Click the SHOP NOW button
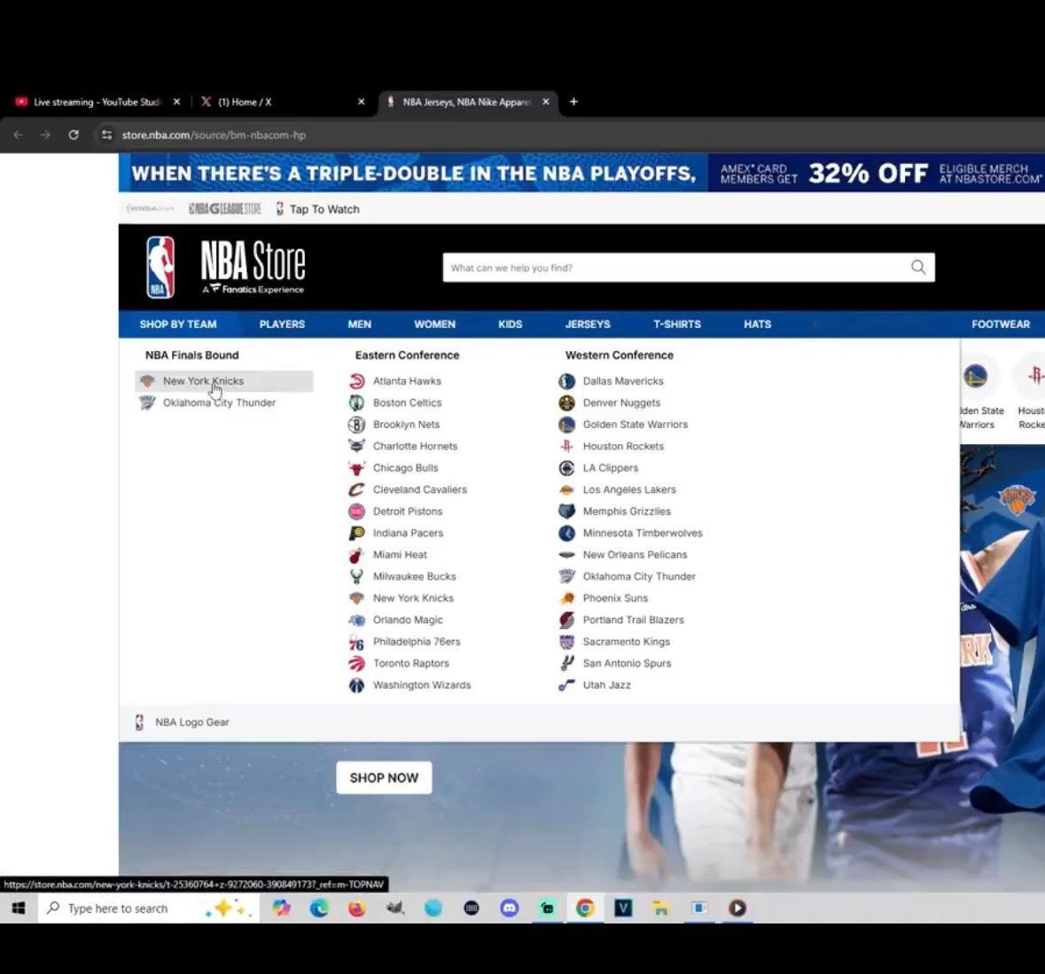This screenshot has height=974, width=1045. pyautogui.click(x=384, y=777)
